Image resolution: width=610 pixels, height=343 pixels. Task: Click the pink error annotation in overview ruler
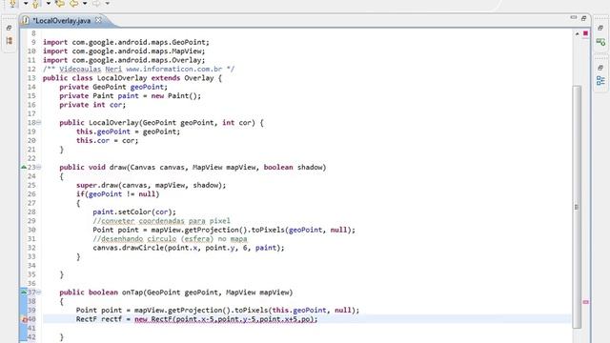(585, 302)
